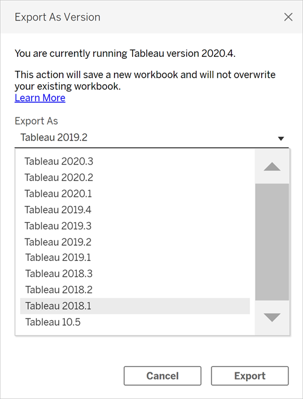This screenshot has width=303, height=399.
Task: Open the Learn More link
Action: (x=40, y=98)
